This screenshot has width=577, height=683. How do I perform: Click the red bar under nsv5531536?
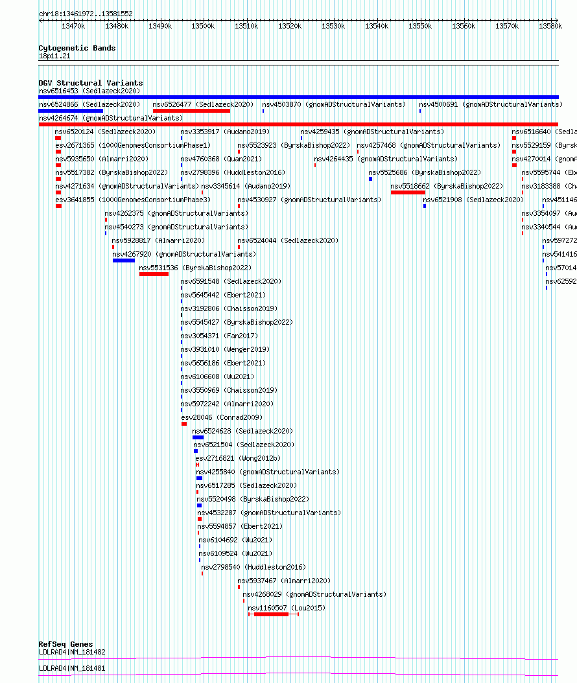point(154,274)
